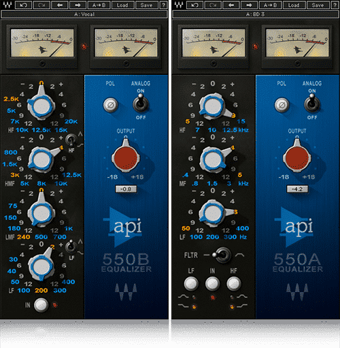The width and height of the screenshot is (340, 348).
Task: Click output value field showing -4.2
Action: (297, 189)
